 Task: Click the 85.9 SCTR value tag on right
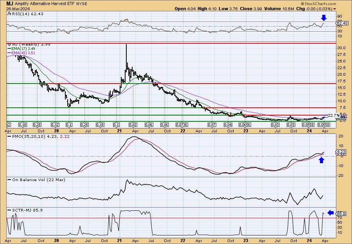[341, 214]
